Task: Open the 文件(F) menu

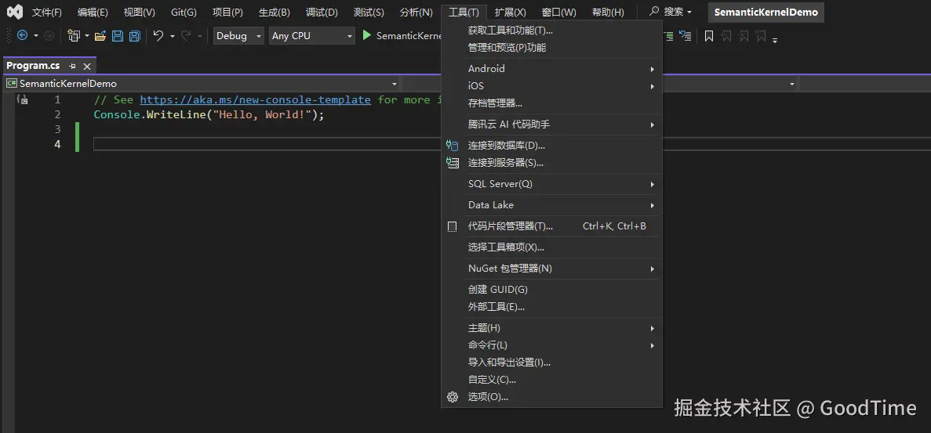Action: tap(46, 12)
